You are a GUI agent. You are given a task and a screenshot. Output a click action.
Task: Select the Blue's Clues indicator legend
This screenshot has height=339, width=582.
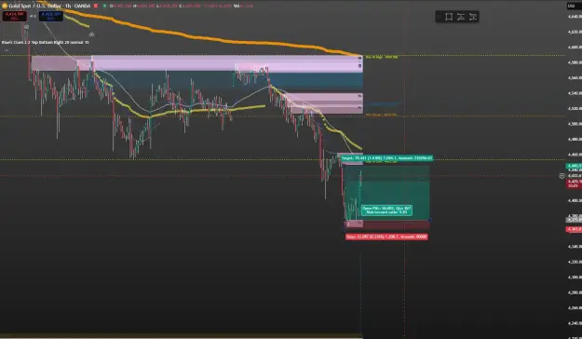[46, 42]
